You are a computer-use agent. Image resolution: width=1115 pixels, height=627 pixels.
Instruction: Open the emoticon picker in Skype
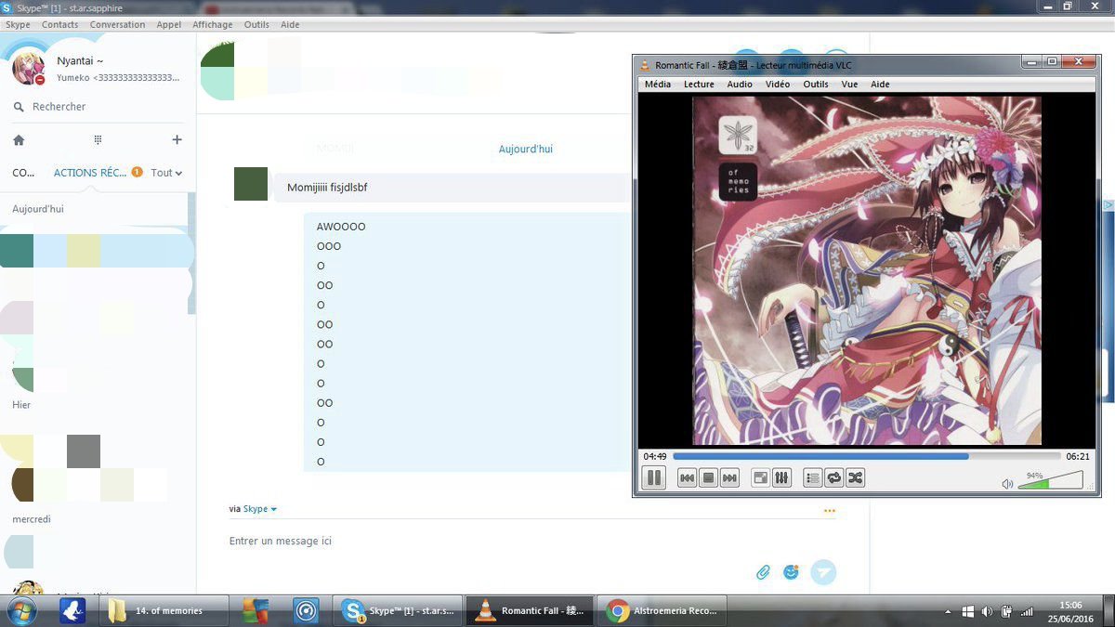(x=791, y=572)
